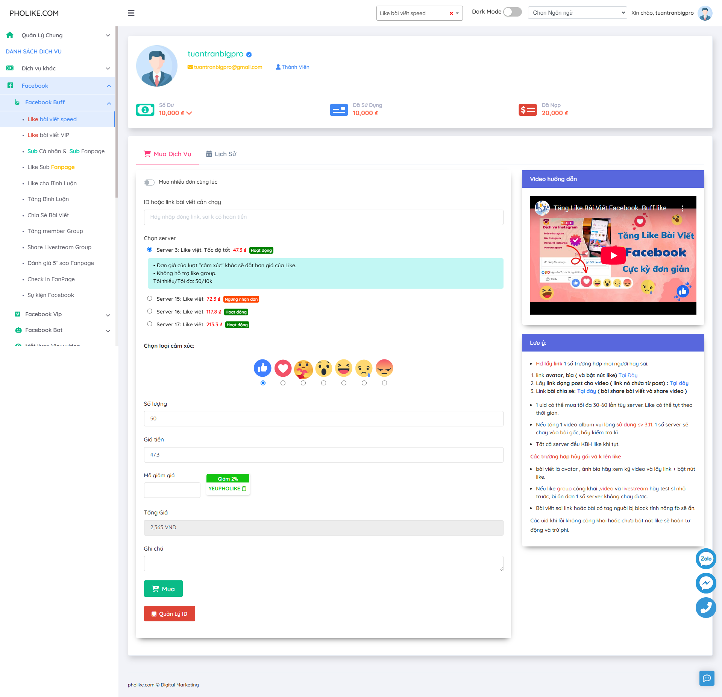The image size is (722, 697).
Task: Click the copy icon beside YEUPHOLIKE
Action: point(244,489)
